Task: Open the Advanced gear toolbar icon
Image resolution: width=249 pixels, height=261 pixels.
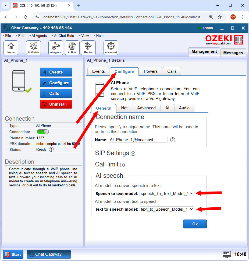Action: coord(111,48)
